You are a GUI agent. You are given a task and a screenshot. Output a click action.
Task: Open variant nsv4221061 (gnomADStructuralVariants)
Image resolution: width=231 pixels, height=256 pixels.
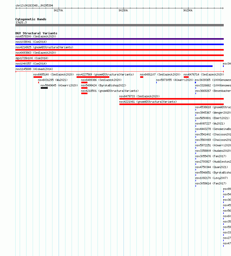point(148,102)
